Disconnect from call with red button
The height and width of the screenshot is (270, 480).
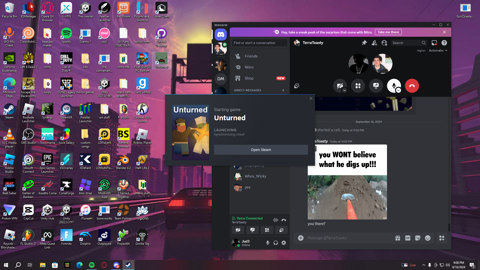click(x=412, y=86)
